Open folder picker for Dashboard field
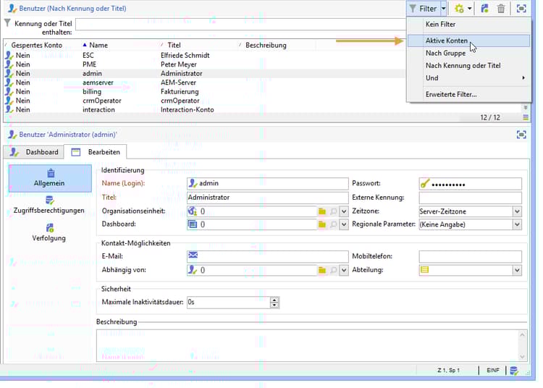Viewport: 543px width, 388px height. tap(322, 224)
